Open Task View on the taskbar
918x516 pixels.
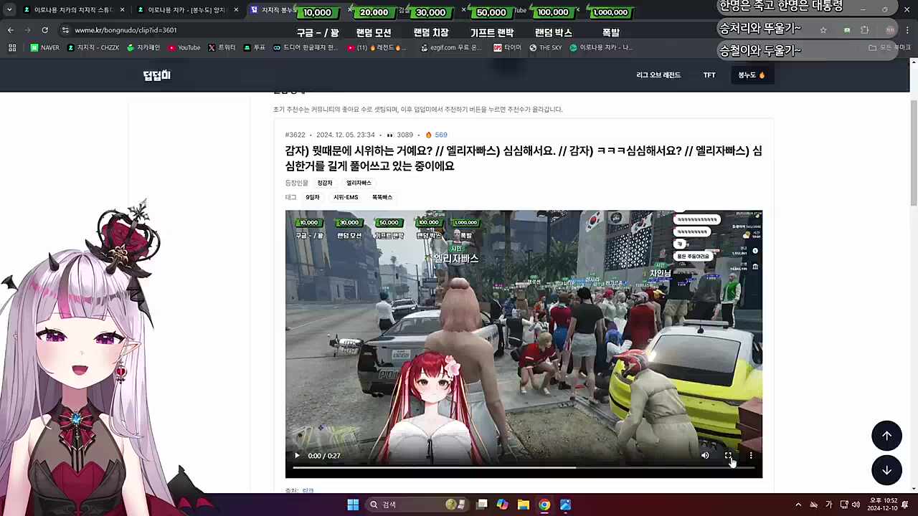click(482, 505)
